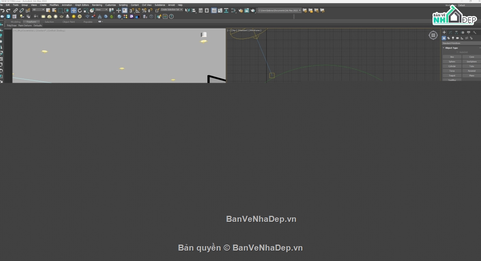481x261 pixels.
Task: Open the Rendering menu
Action: tap(97, 5)
